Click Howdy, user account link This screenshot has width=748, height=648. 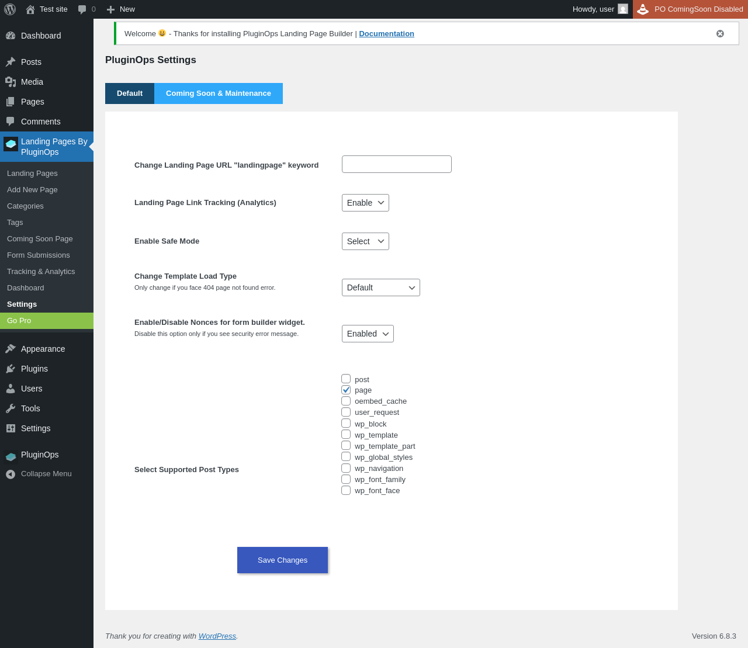click(x=600, y=9)
